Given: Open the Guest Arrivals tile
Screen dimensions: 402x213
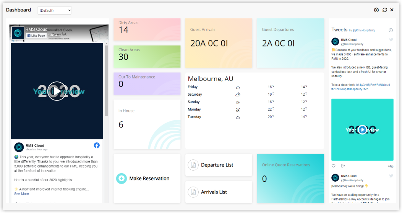Looking at the screenshot, I should click(219, 43).
